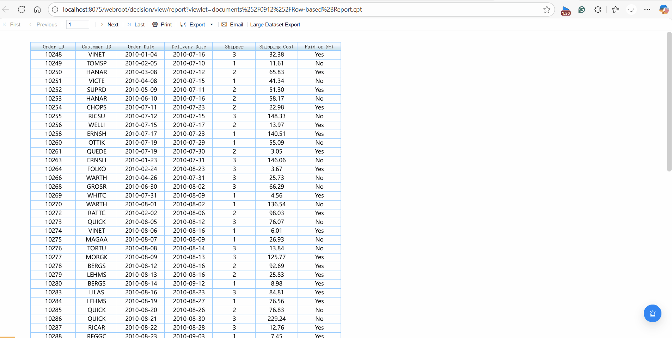Viewport: 672px width, 338px height.
Task: Select the Shipping Cost column header
Action: click(x=276, y=46)
